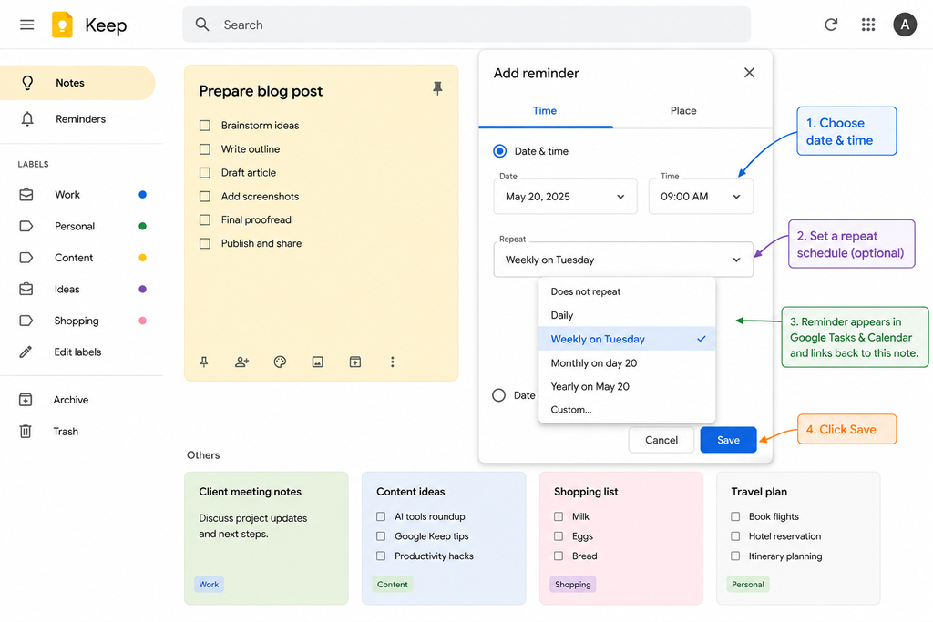Check the Add screenshots checkbox
The width and height of the screenshot is (933, 622).
tap(205, 196)
